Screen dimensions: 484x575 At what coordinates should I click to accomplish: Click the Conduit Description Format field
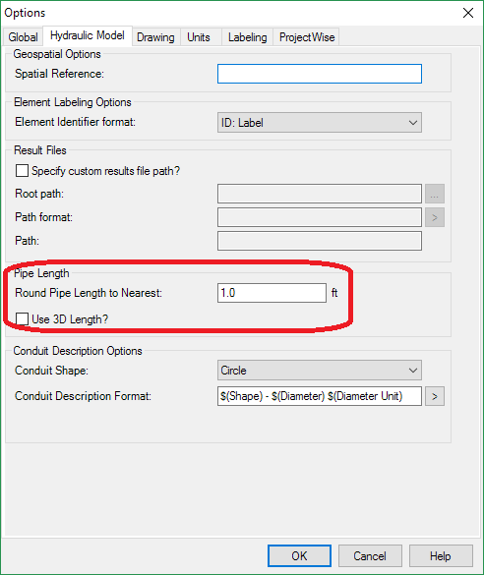click(320, 396)
